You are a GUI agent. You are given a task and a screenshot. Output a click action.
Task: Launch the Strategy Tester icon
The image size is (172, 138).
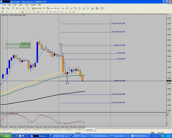coord(28,8)
